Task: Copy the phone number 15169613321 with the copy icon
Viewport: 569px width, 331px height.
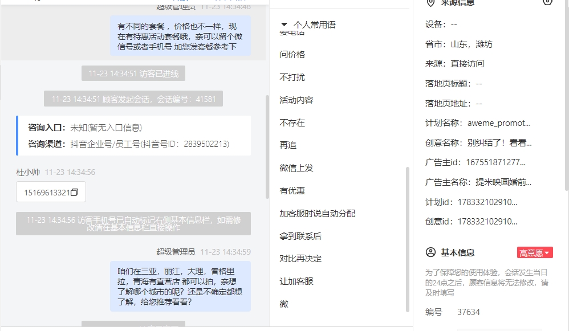Action: coord(74,192)
